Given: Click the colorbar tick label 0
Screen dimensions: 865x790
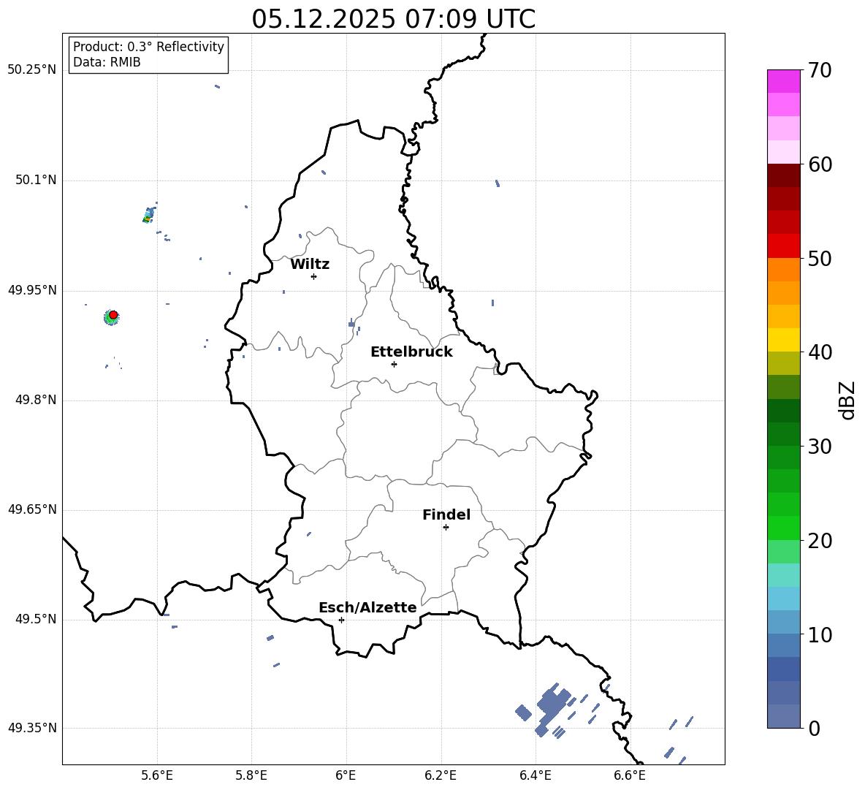Looking at the screenshot, I should coord(814,728).
